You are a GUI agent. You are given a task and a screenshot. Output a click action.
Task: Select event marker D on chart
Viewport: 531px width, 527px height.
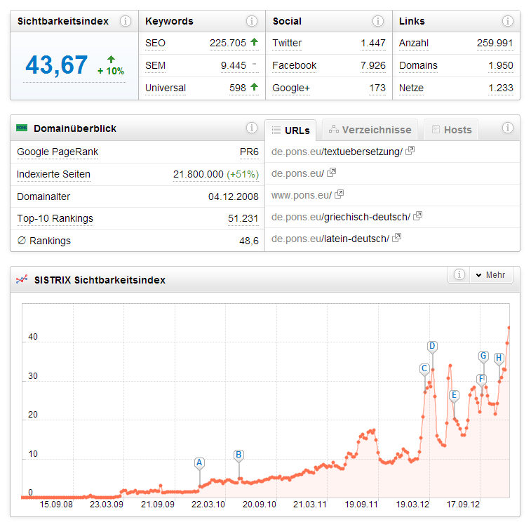[432, 346]
